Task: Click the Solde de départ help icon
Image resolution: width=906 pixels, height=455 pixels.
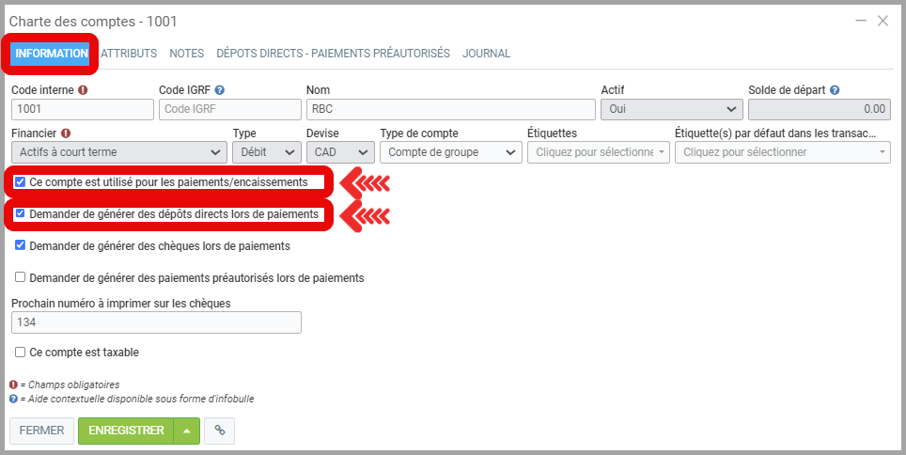Action: pos(835,90)
